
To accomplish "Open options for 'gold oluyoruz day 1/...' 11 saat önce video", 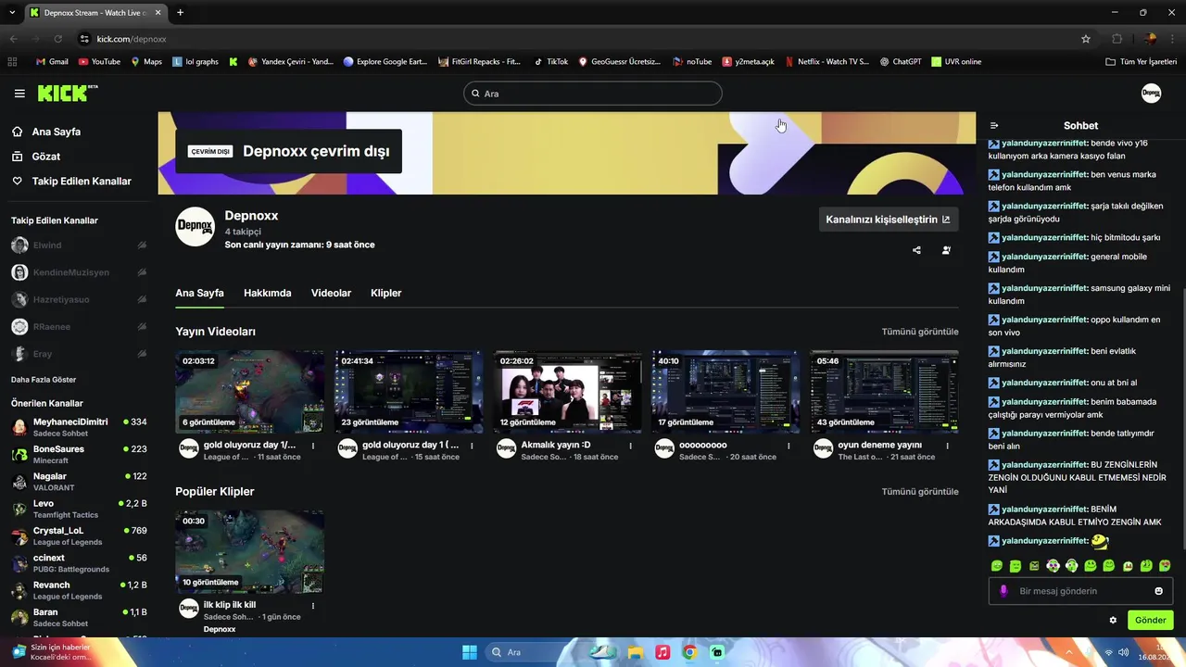I will coord(313,446).
